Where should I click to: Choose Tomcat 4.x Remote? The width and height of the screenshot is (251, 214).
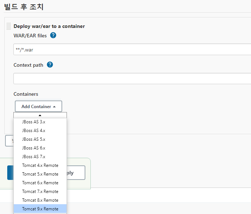click(40, 165)
